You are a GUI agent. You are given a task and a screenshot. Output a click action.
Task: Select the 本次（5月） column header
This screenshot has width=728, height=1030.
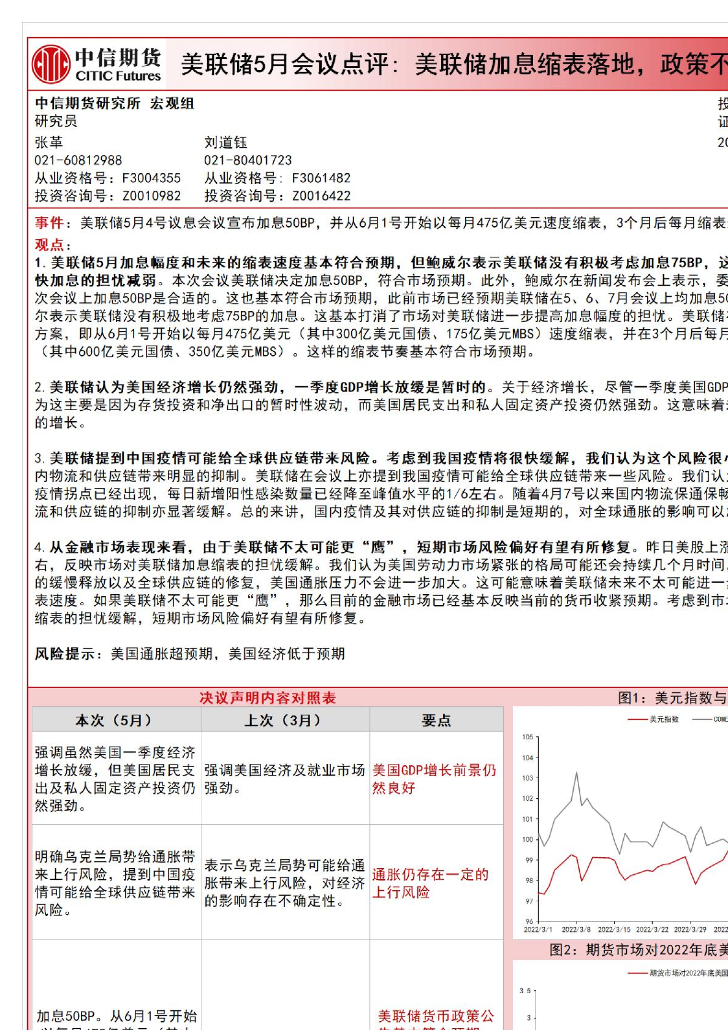pyautogui.click(x=115, y=720)
